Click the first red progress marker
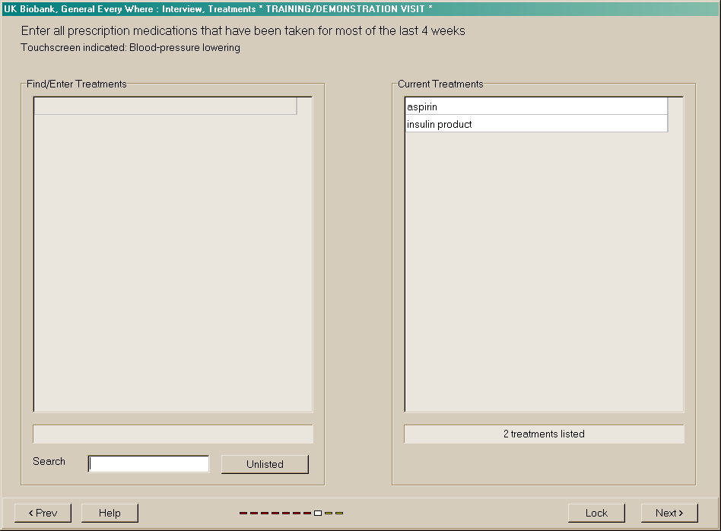The image size is (721, 531). pos(243,514)
